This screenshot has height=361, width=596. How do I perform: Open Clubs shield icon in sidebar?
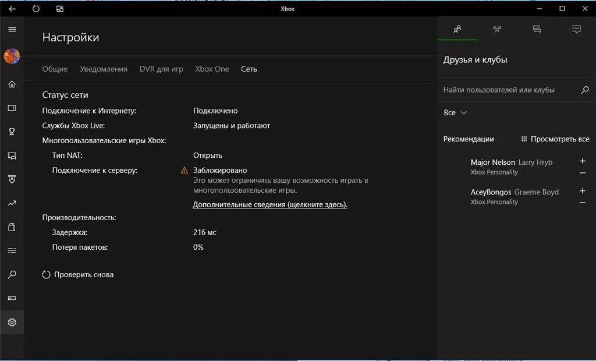(x=12, y=179)
